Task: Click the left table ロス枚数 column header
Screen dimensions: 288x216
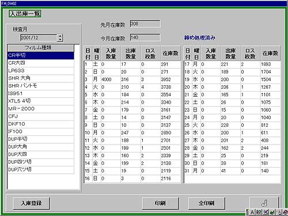Action: click(x=150, y=54)
